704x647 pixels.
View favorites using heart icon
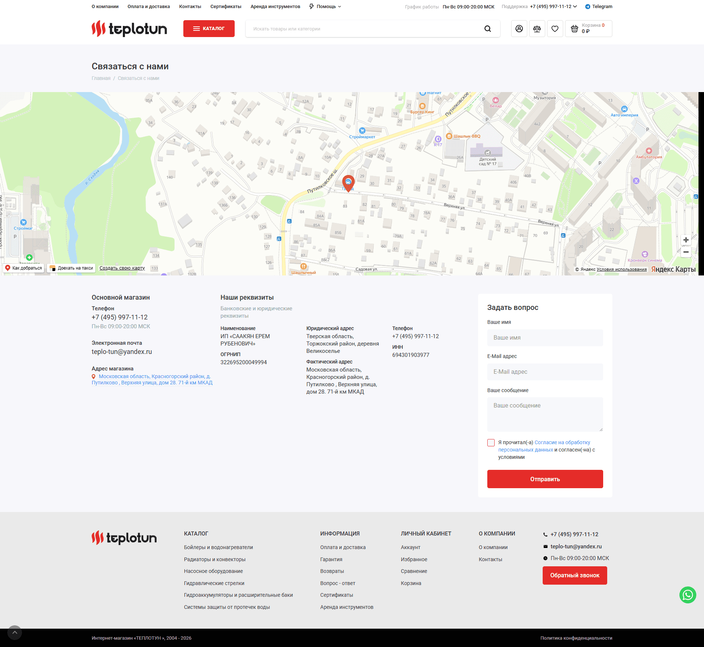(x=555, y=29)
